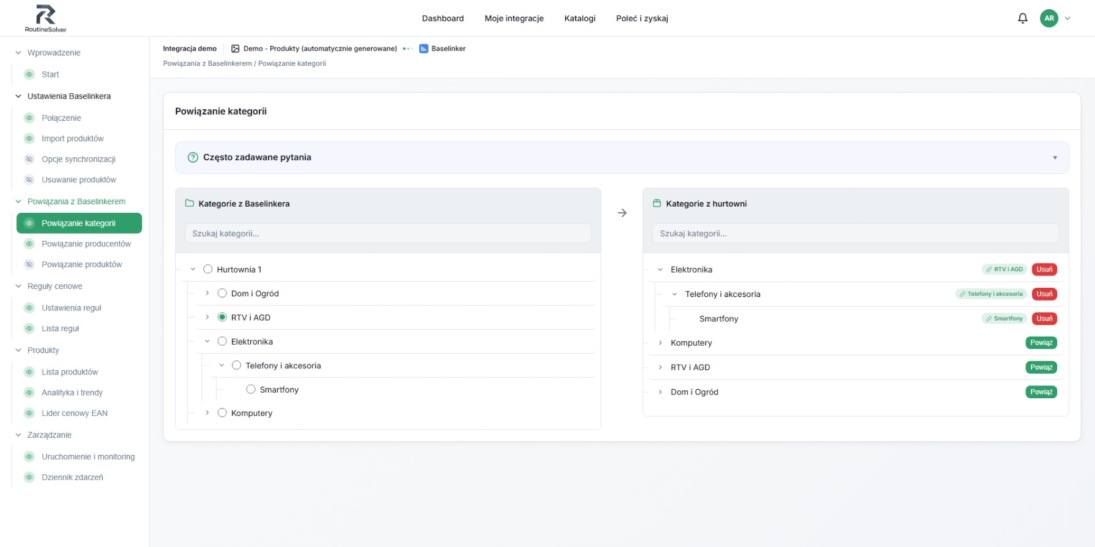1095x547 pixels.
Task: Click the hurtownia categories search field
Action: pyautogui.click(x=856, y=234)
